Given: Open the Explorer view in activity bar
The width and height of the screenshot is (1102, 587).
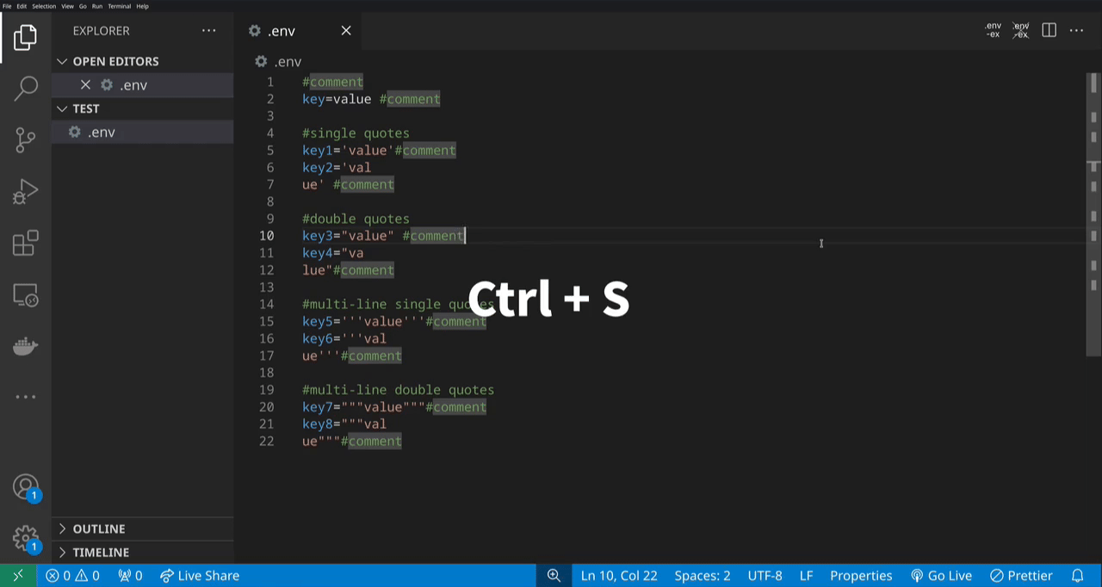Looking at the screenshot, I should pyautogui.click(x=26, y=37).
